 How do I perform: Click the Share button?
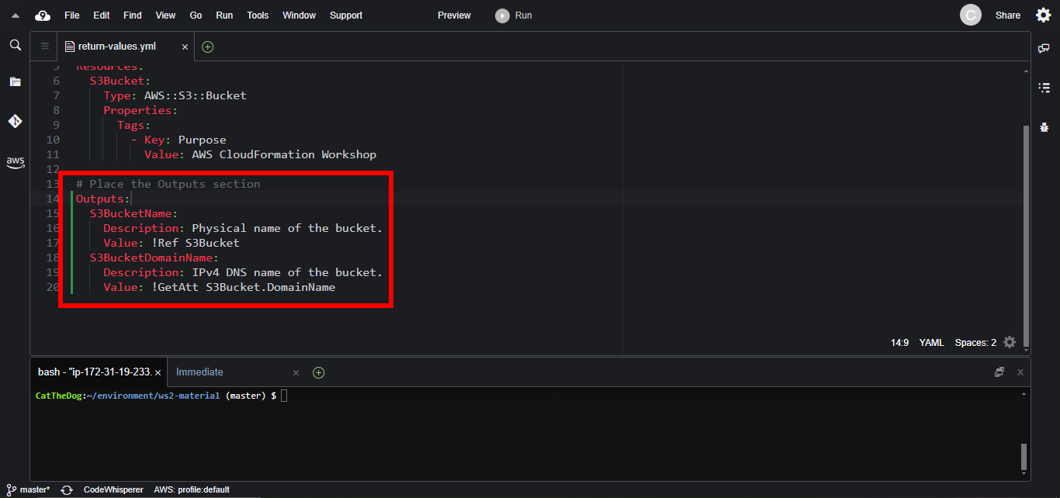click(1007, 16)
